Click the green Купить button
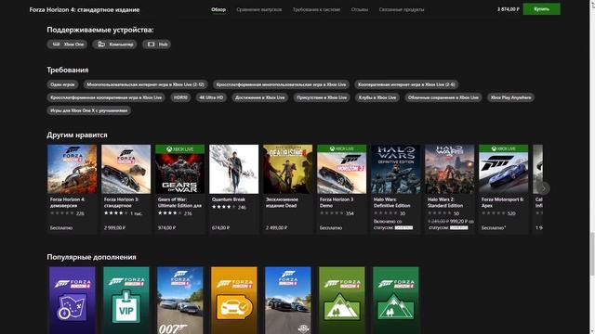 (x=541, y=9)
